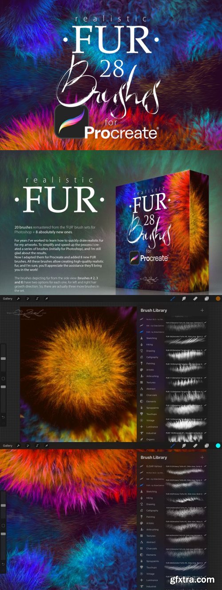Select the FUR 02 Primary Tufts brush

coord(186,484)
